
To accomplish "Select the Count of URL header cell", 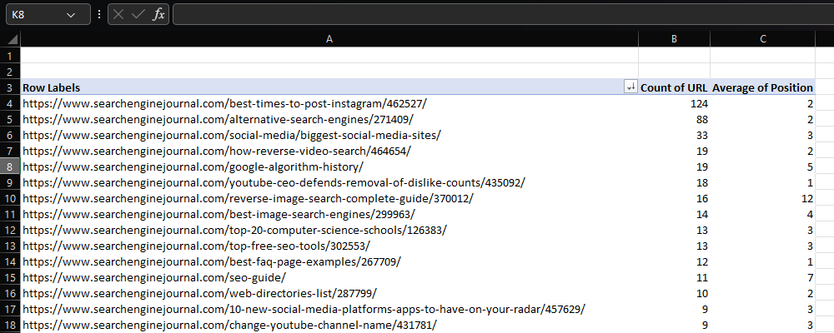I will 674,87.
